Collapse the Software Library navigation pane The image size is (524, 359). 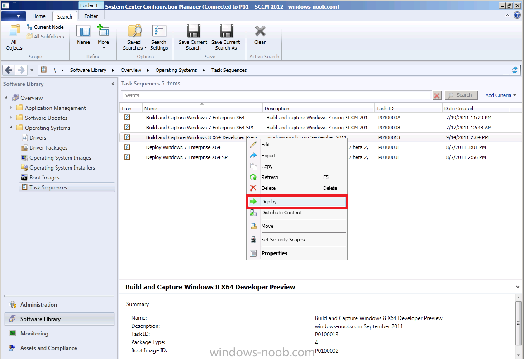point(113,84)
